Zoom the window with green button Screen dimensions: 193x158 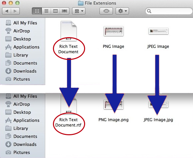[x=17, y=3]
